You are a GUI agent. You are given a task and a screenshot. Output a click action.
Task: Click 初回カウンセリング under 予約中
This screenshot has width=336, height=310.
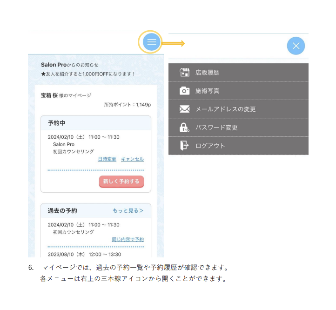tap(74, 152)
